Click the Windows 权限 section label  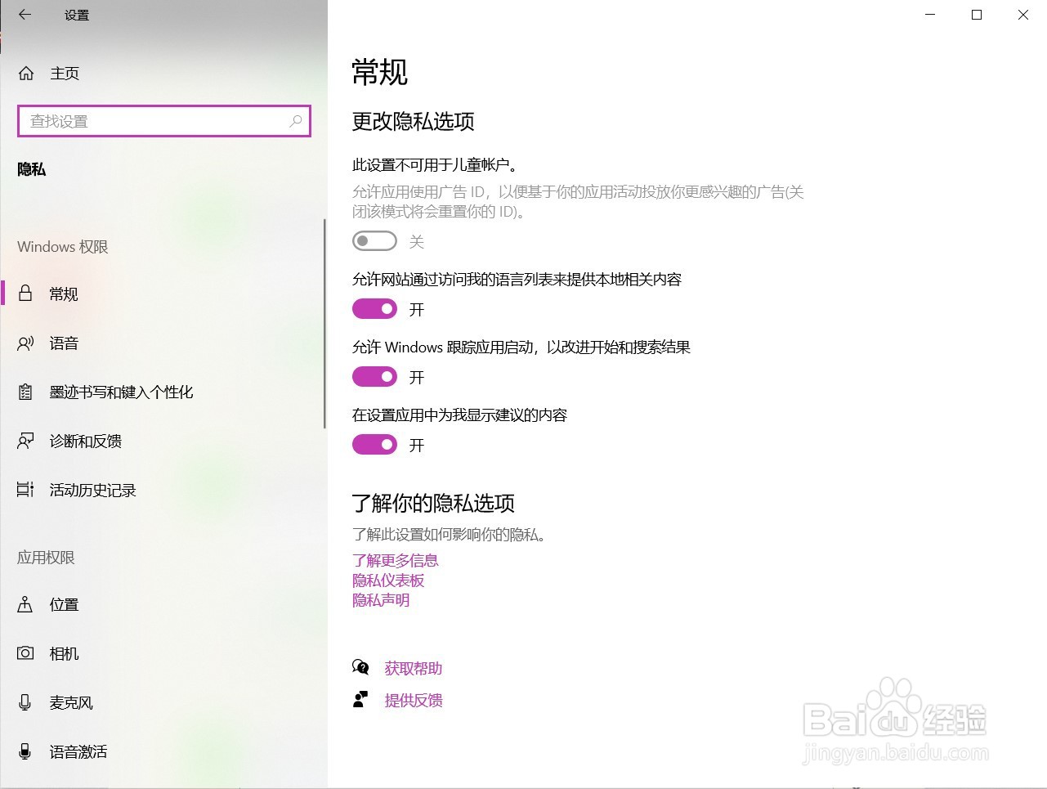coord(63,247)
